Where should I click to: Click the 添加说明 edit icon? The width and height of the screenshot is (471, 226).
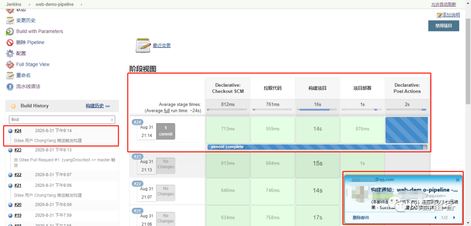tap(439, 15)
